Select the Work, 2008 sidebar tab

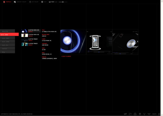(x=9, y=34)
